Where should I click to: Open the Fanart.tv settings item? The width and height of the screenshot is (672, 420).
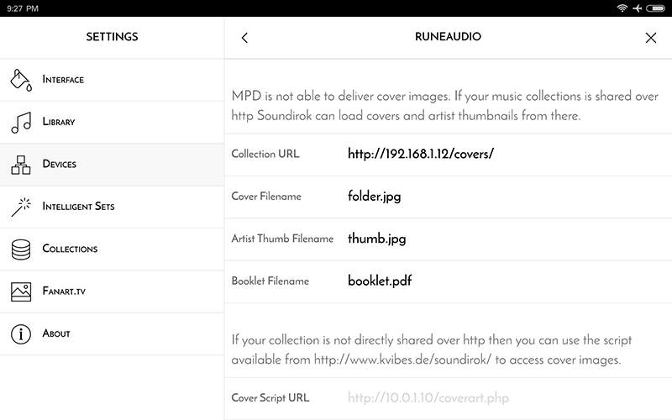pyautogui.click(x=112, y=291)
